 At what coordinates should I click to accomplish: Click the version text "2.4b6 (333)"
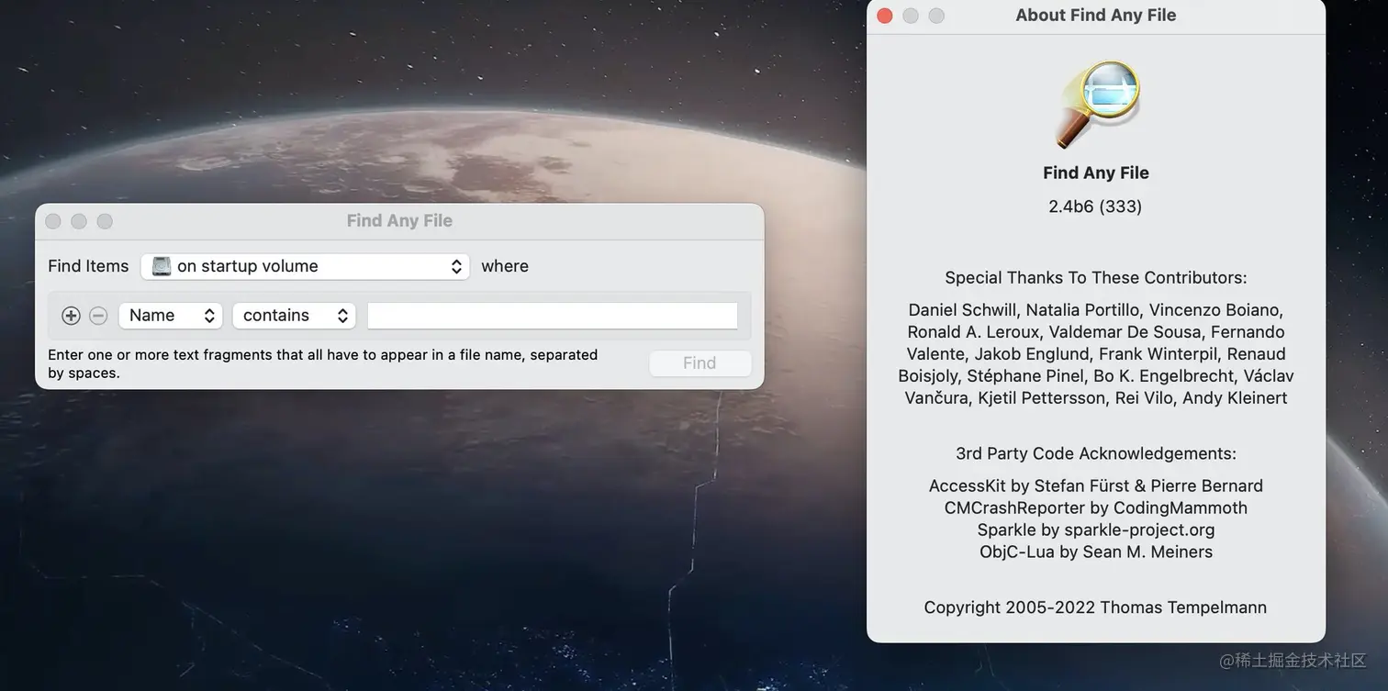click(1095, 206)
